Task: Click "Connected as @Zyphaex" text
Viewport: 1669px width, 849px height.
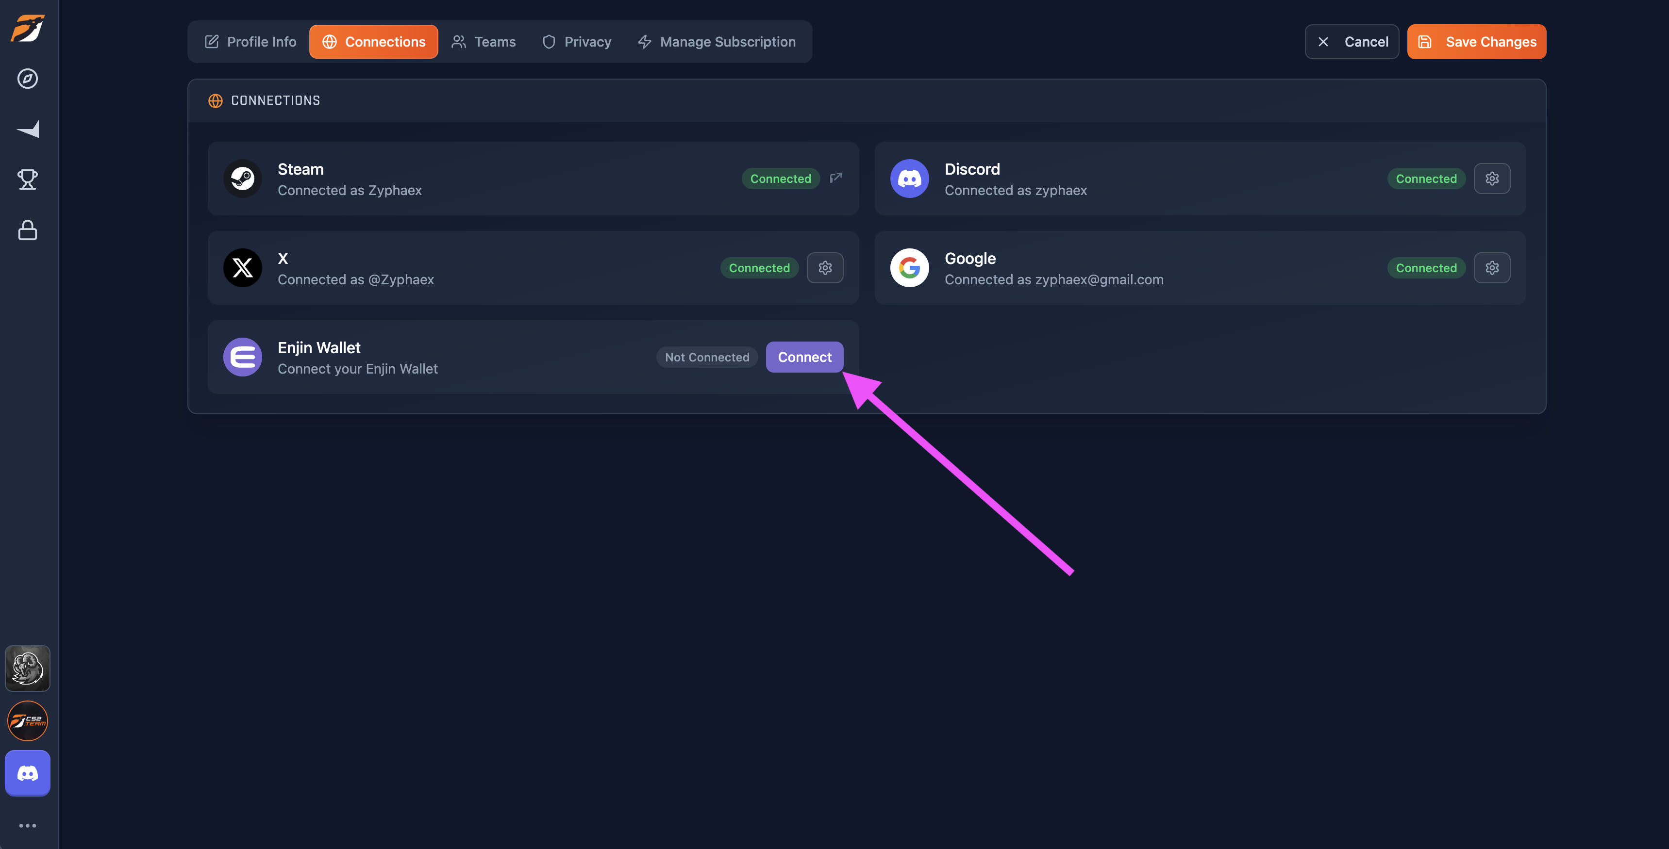Action: [x=356, y=280]
